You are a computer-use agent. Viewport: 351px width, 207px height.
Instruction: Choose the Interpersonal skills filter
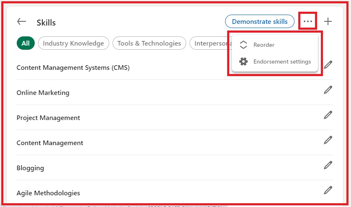pos(209,43)
